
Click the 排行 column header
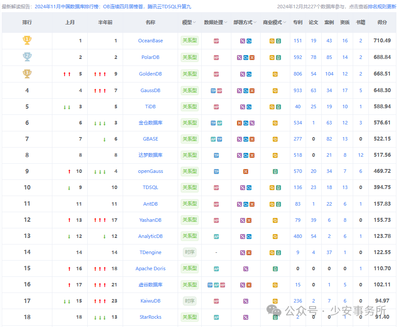(x=27, y=22)
